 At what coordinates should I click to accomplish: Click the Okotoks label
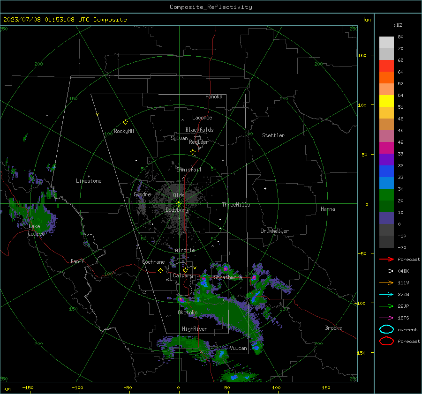coord(188,312)
